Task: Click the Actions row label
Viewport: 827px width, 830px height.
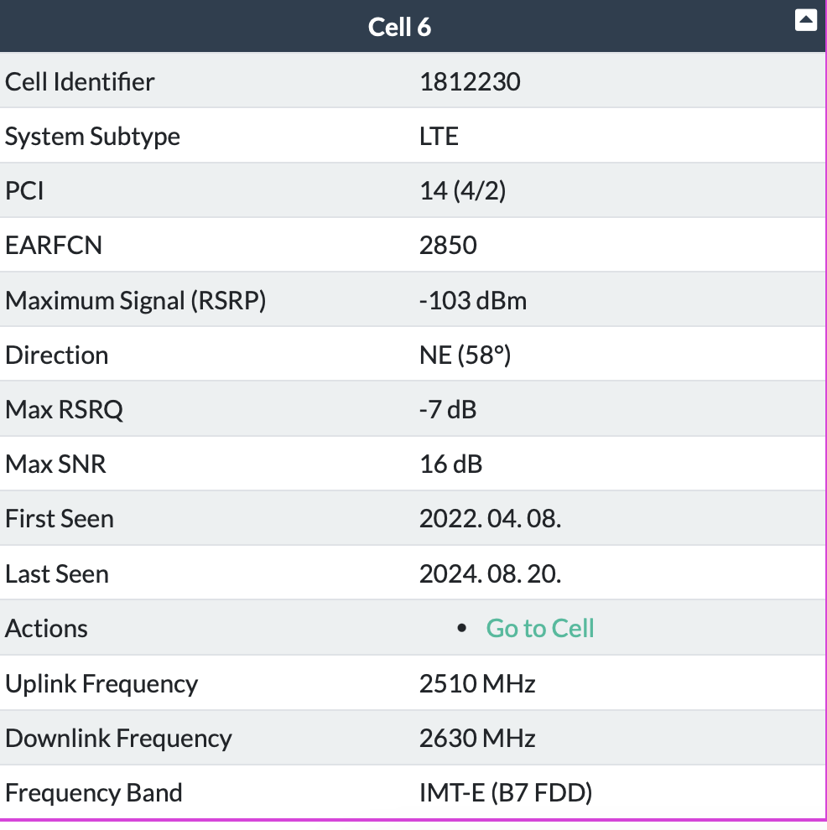Action: click(47, 628)
